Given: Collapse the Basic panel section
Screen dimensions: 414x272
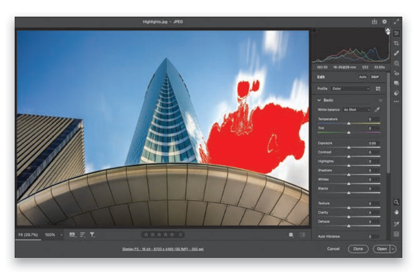Looking at the screenshot, I should [x=320, y=100].
